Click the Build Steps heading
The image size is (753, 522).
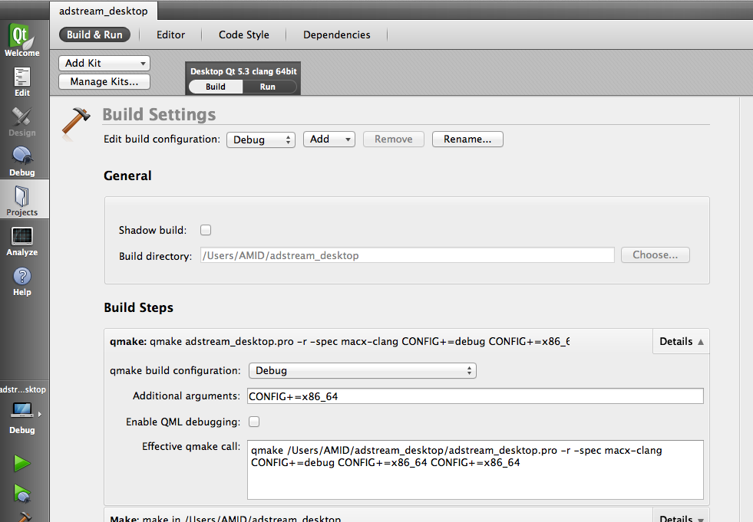[138, 307]
